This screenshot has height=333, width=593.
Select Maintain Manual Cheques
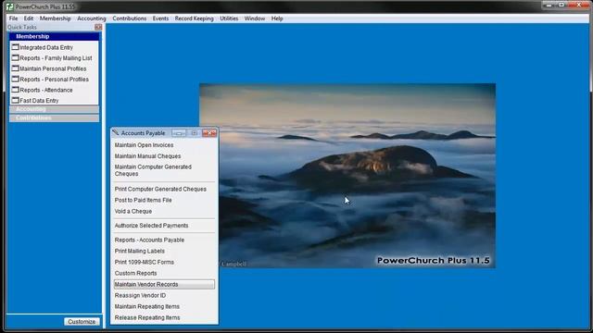tap(147, 156)
